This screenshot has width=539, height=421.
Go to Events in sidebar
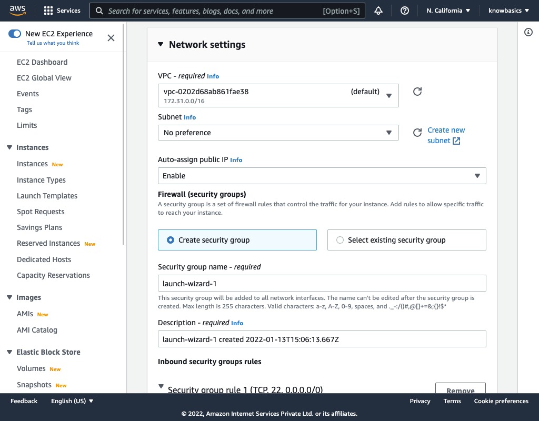click(x=28, y=94)
